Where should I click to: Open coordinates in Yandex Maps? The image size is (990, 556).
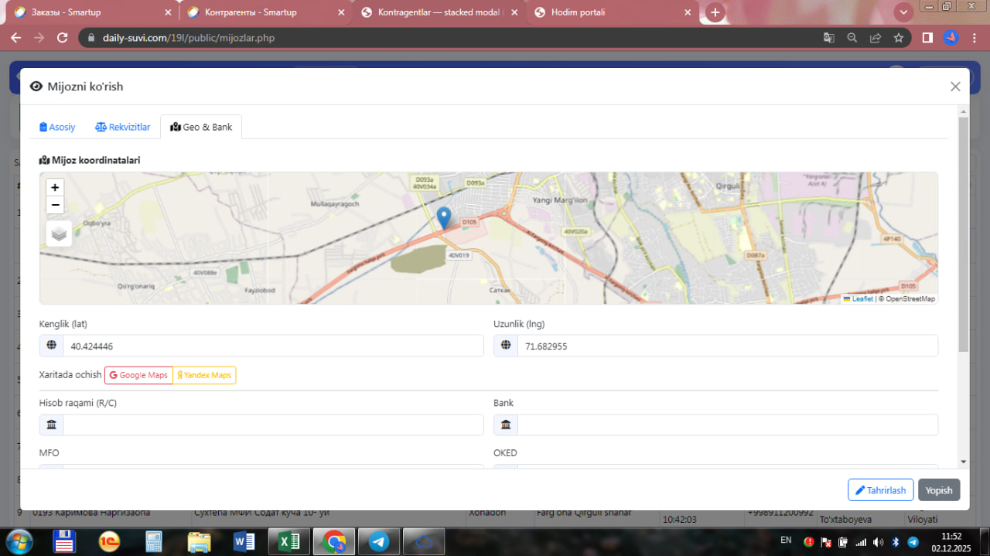pyautogui.click(x=204, y=375)
